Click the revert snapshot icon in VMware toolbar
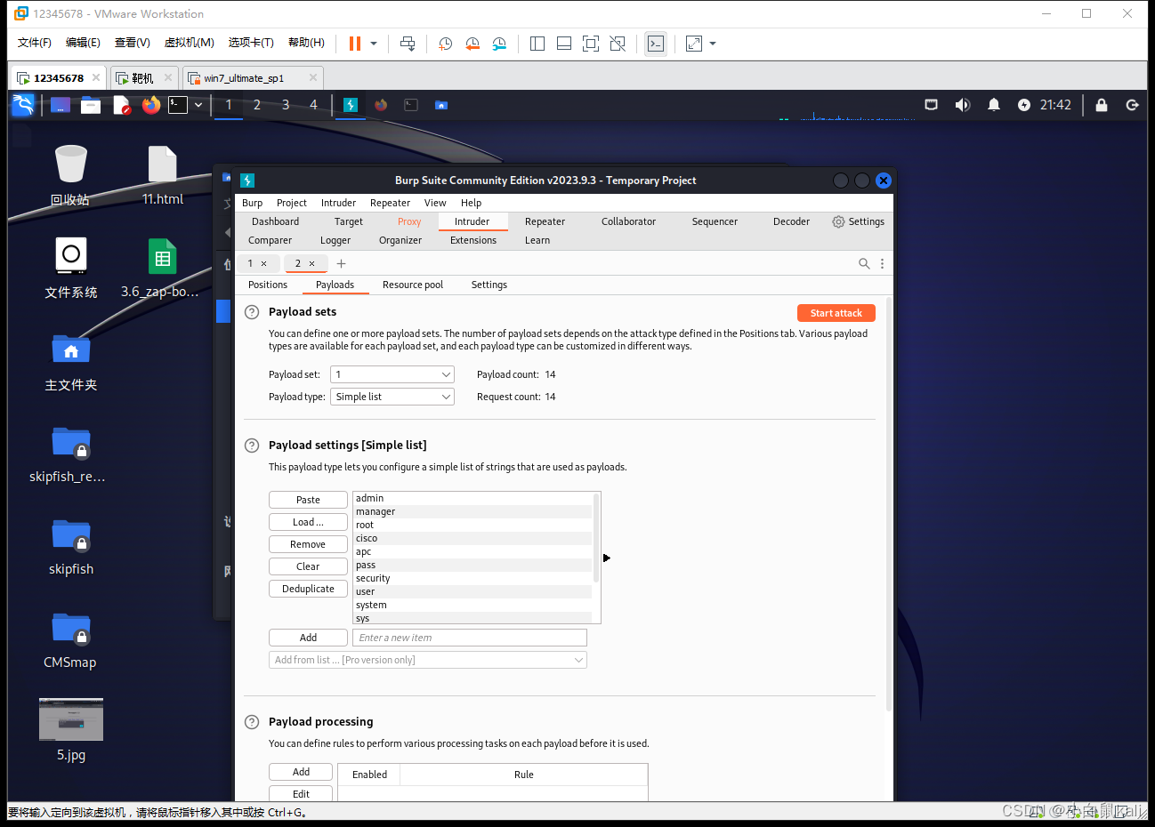 (x=472, y=44)
